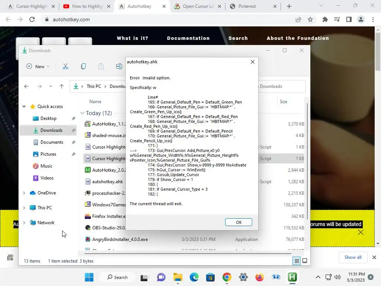Open the Windows Start menu
The image size is (381, 286).
pyautogui.click(x=89, y=277)
